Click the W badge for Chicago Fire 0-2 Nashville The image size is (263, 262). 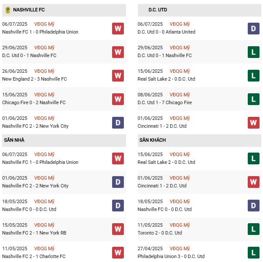[118, 99]
